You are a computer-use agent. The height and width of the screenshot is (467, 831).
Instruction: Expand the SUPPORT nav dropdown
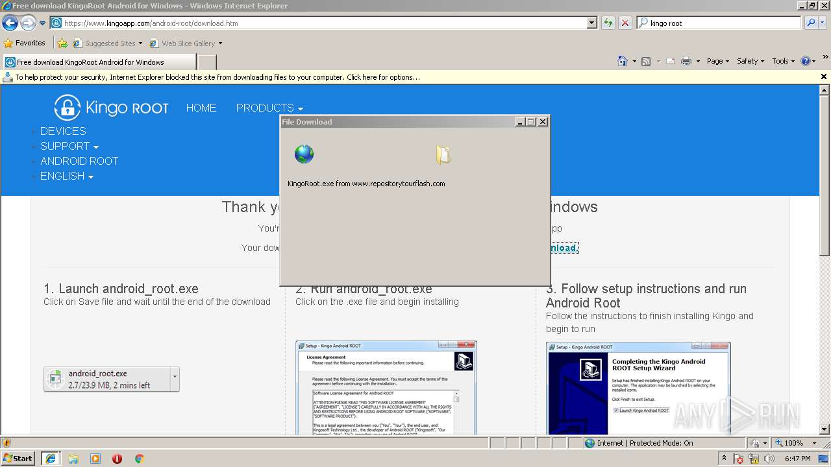69,146
